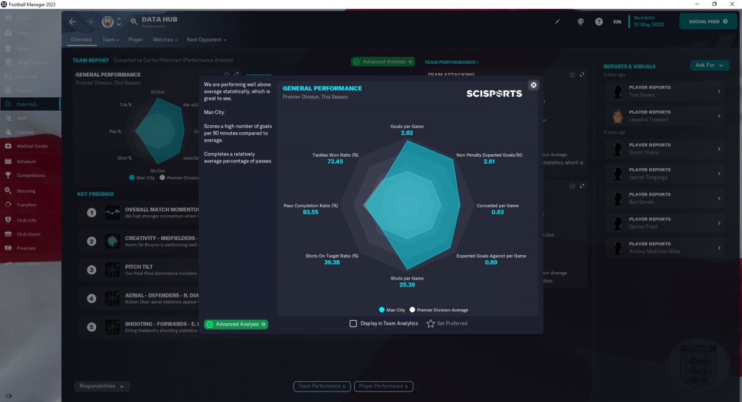742x402 pixels.
Task: Click the Overall Match Momentum finding icon
Action: click(x=112, y=213)
